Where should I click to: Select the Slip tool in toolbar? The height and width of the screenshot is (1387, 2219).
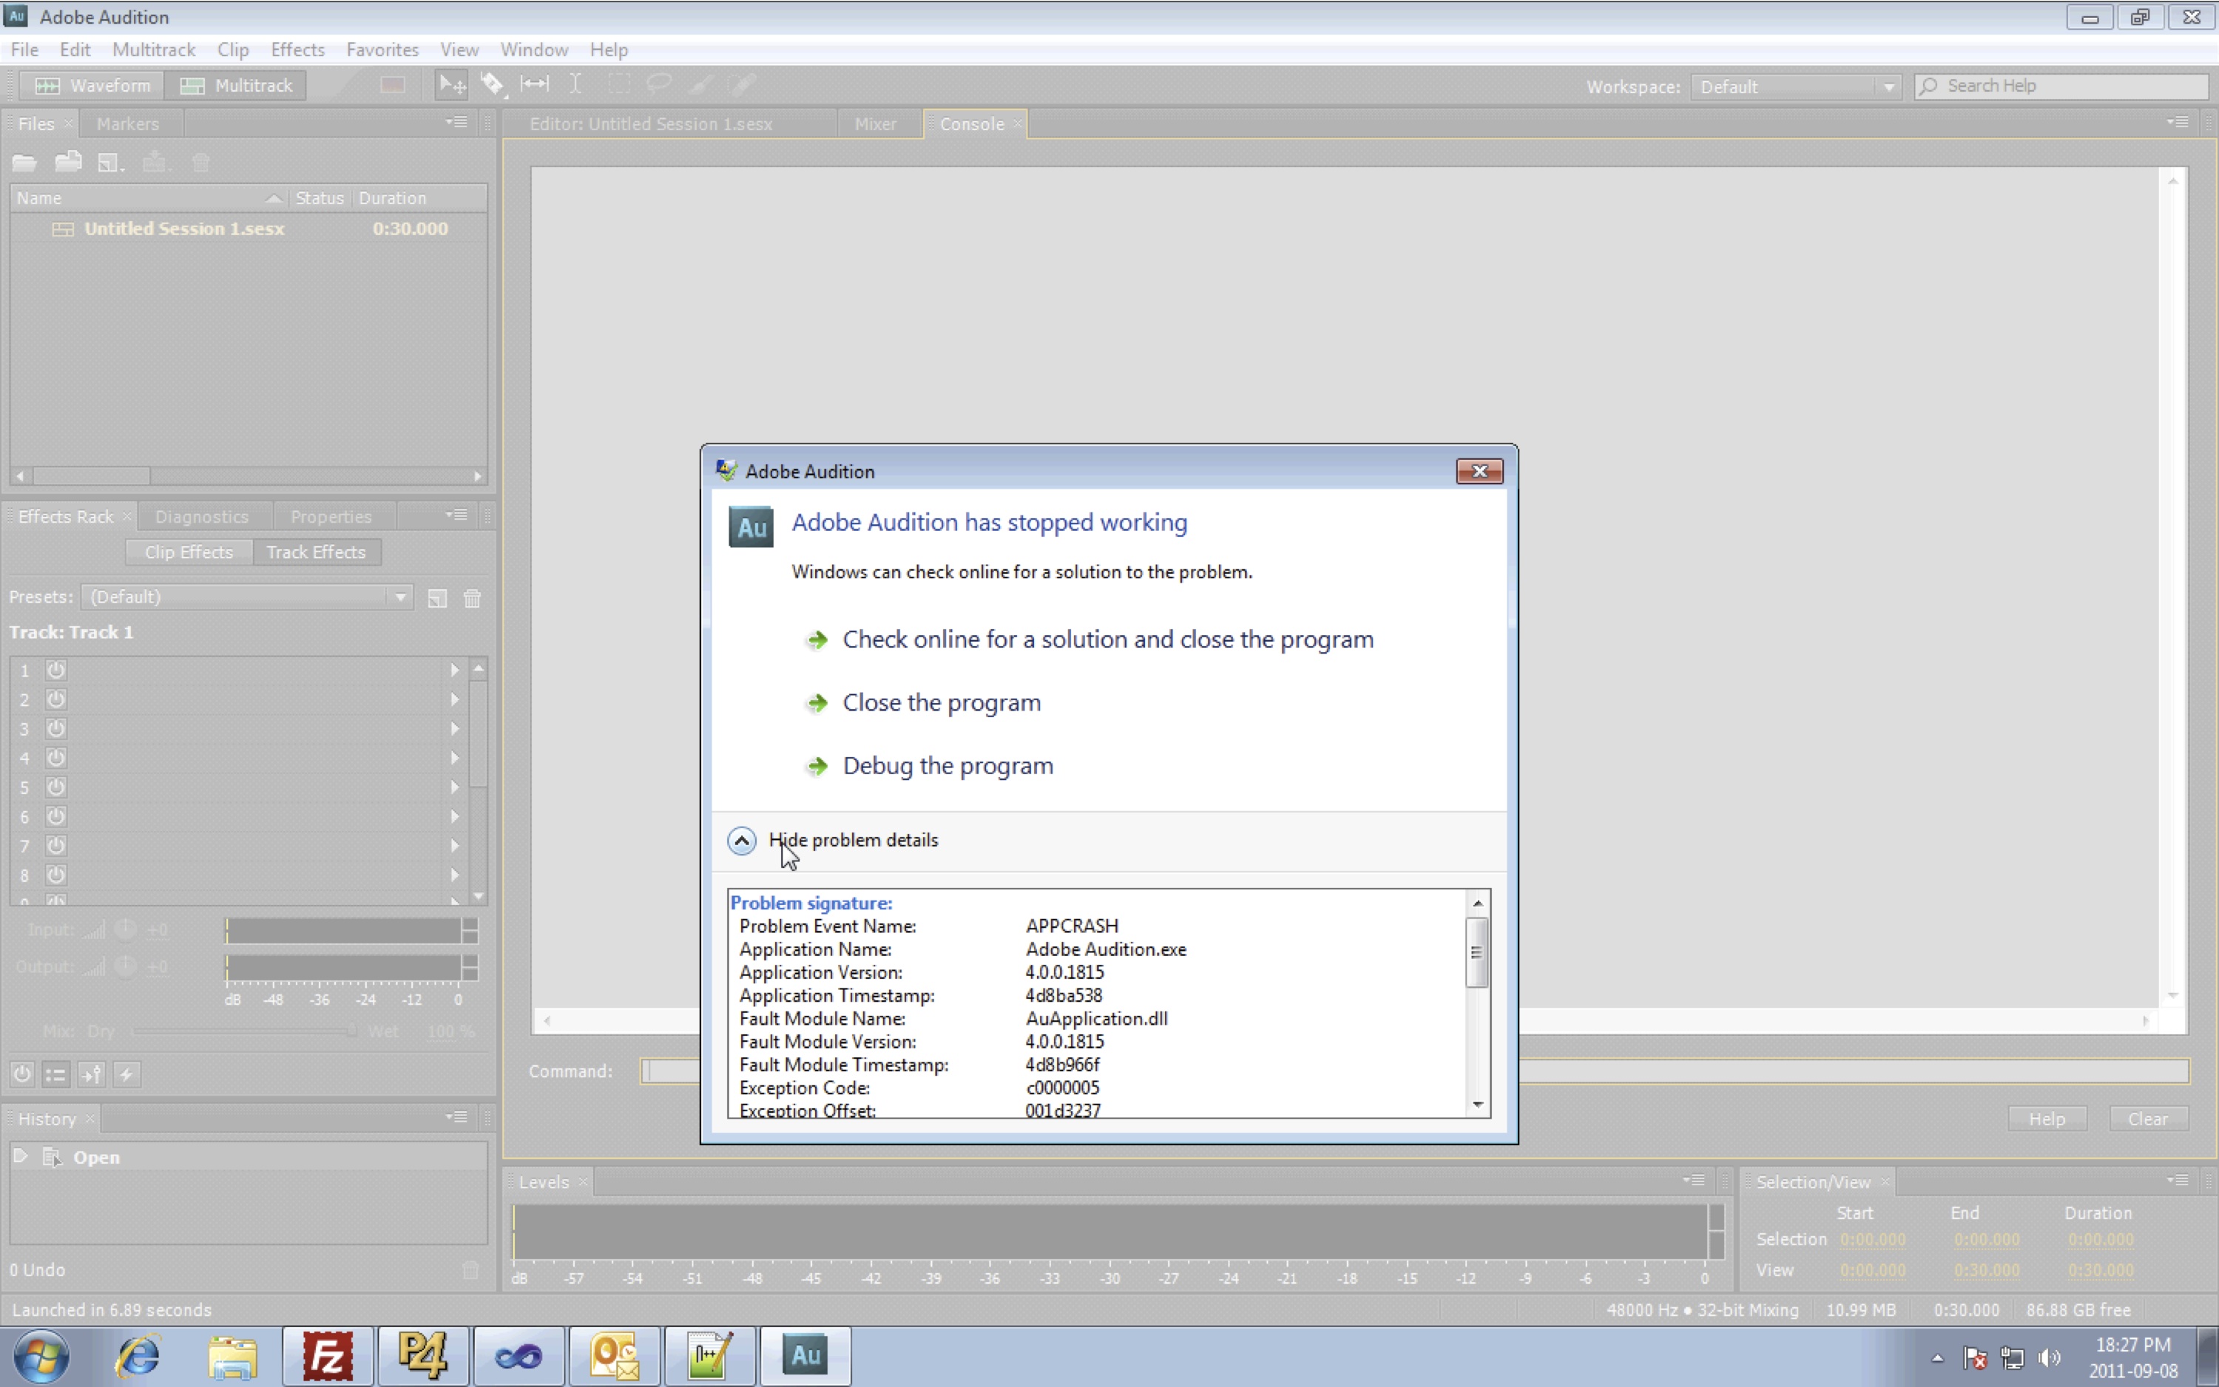(534, 85)
